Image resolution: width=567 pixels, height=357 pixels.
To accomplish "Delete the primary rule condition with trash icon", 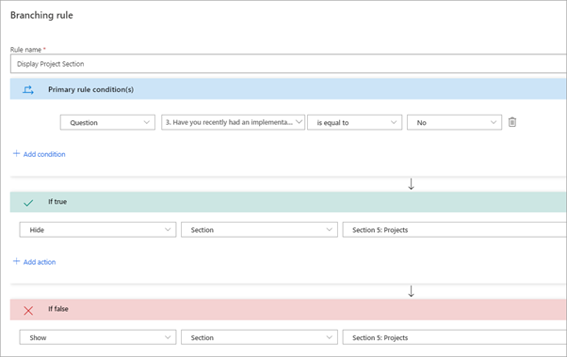I will point(512,122).
